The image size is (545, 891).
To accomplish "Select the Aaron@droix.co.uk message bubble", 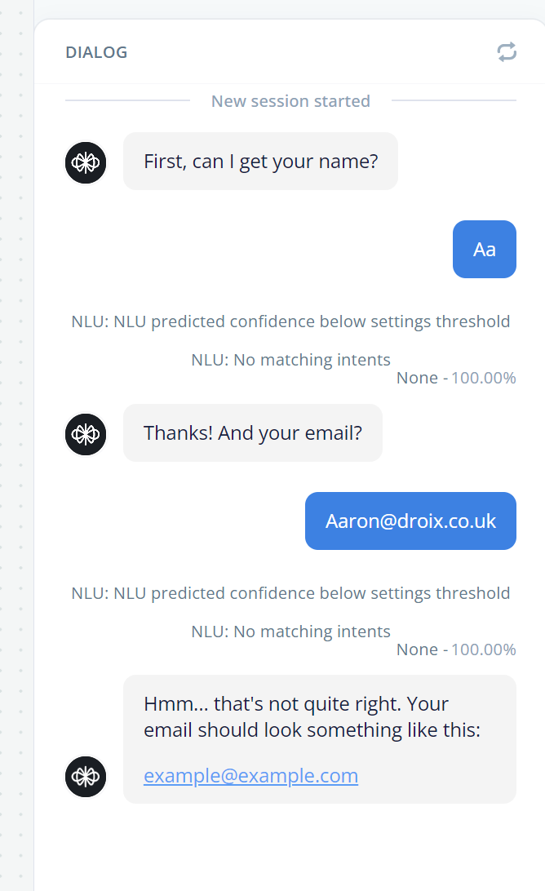I will [410, 521].
